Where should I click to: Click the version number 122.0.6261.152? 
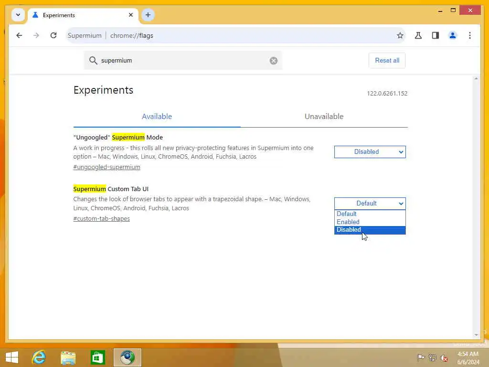[387, 94]
